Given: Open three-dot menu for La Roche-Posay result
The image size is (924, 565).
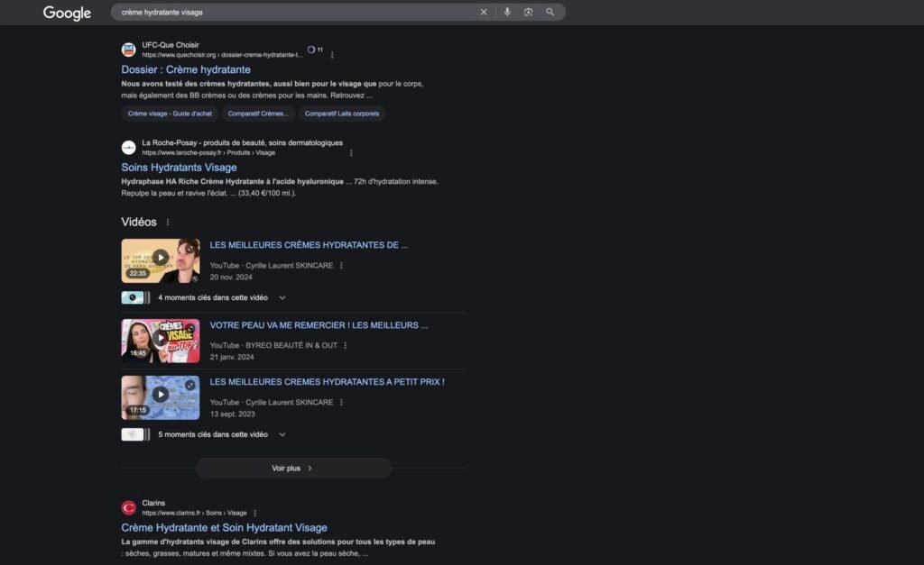Looking at the screenshot, I should tap(351, 153).
